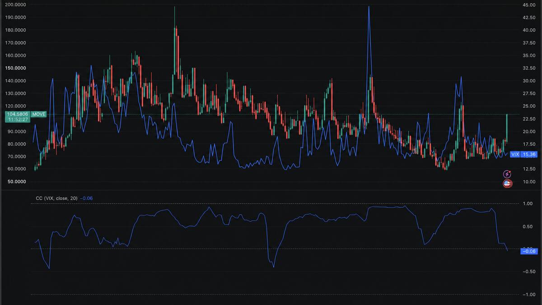Click the US flag economic event icon
Viewport: 542px width, 305px height.
point(507,183)
